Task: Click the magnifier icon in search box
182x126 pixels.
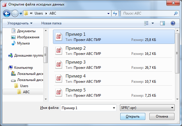Action: pyautogui.click(x=176, y=13)
